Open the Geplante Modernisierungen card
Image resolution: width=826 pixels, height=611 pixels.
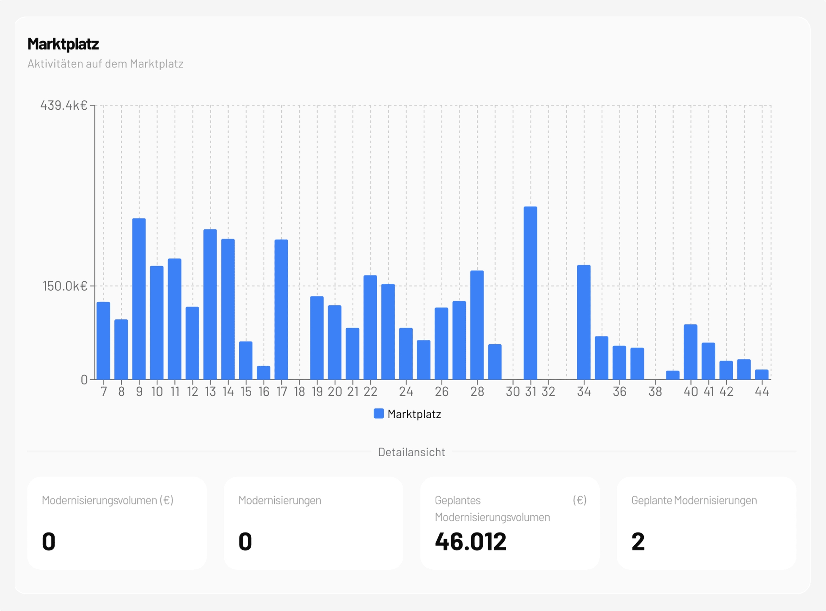tap(706, 522)
